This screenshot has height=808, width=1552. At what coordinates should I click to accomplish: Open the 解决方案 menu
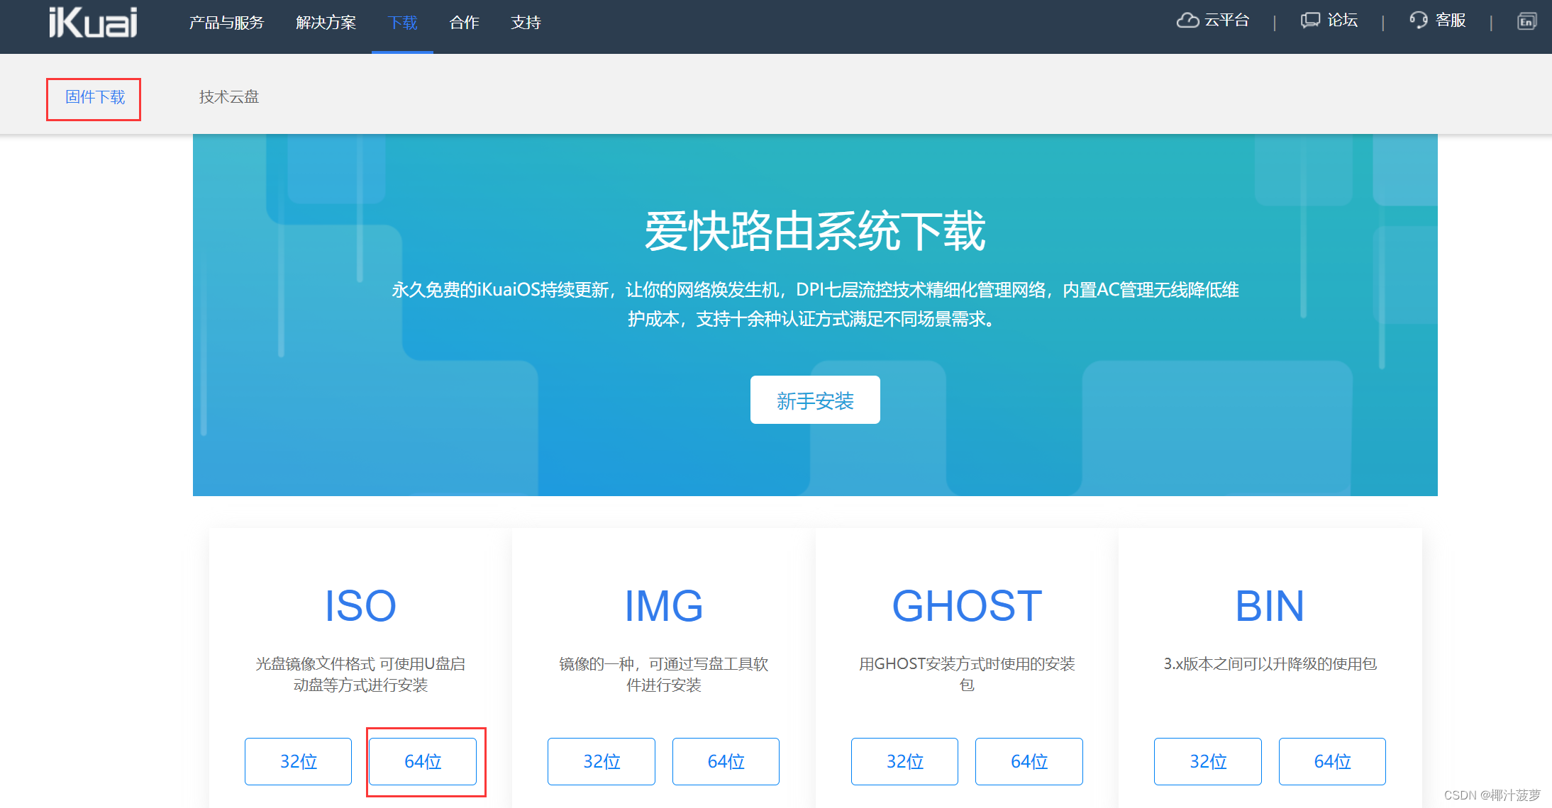click(x=326, y=23)
